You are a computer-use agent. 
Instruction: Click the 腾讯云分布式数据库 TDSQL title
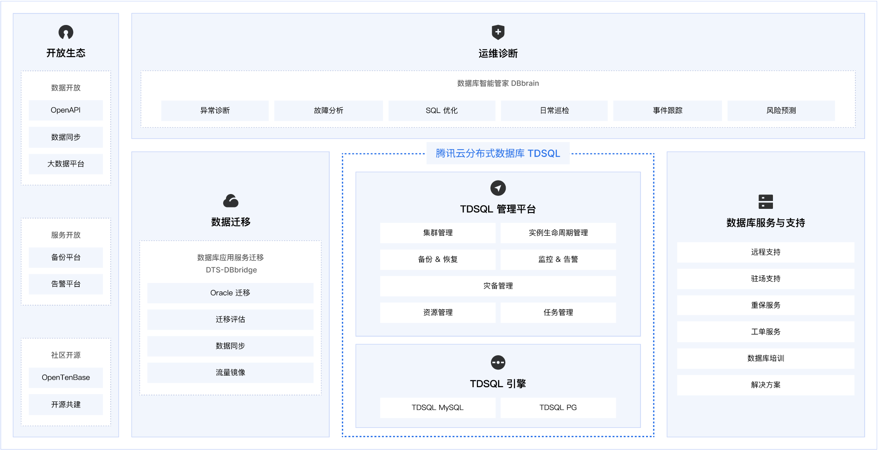498,153
